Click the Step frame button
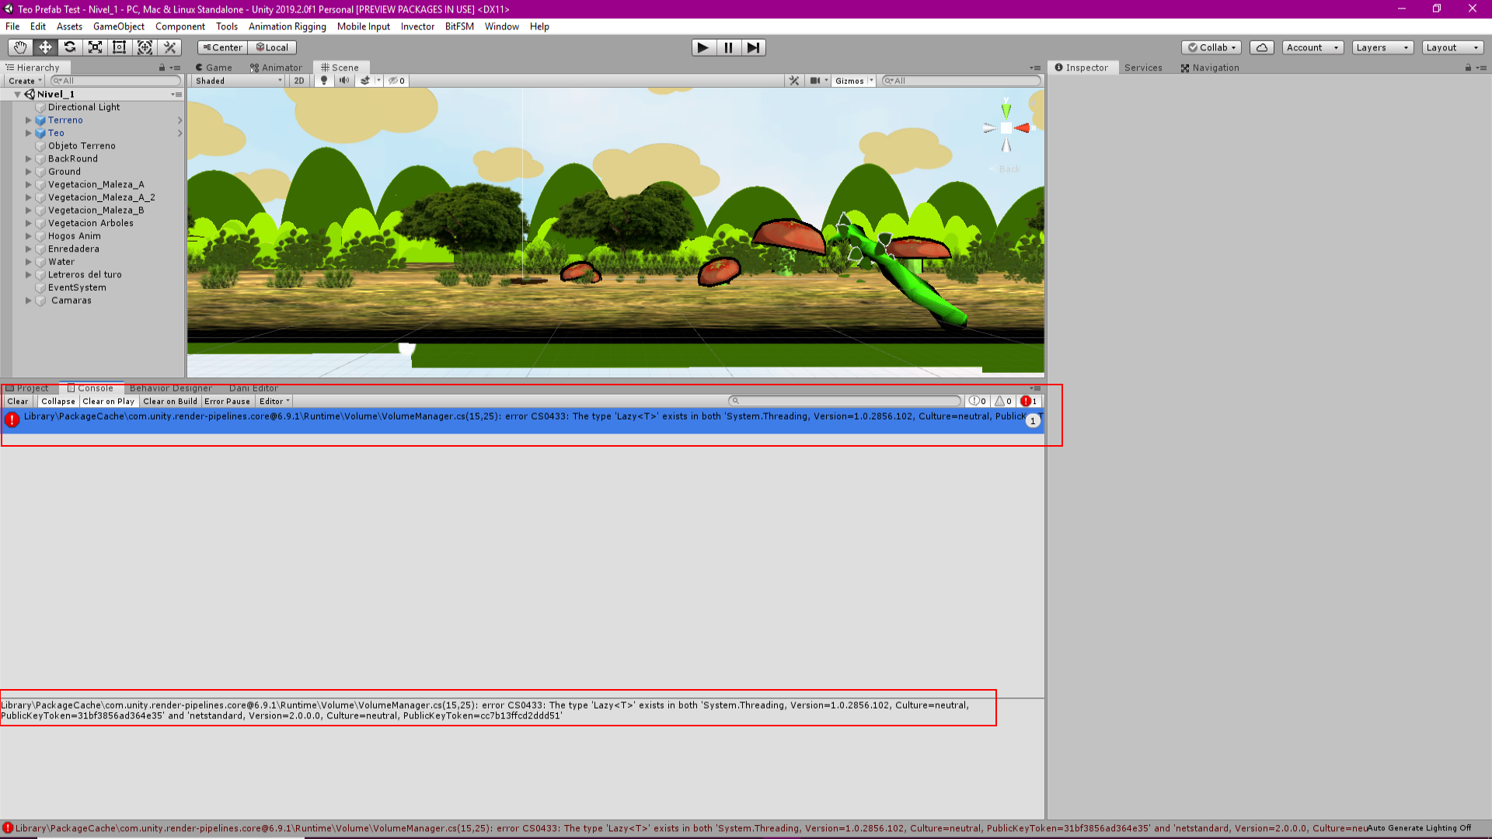Screen dimensions: 1492x839 pyautogui.click(x=753, y=47)
